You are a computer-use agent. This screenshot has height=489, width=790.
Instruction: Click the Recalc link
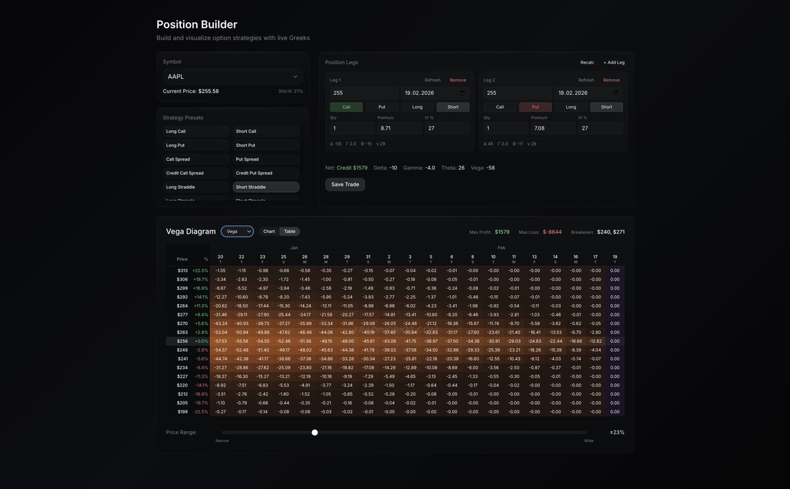587,62
